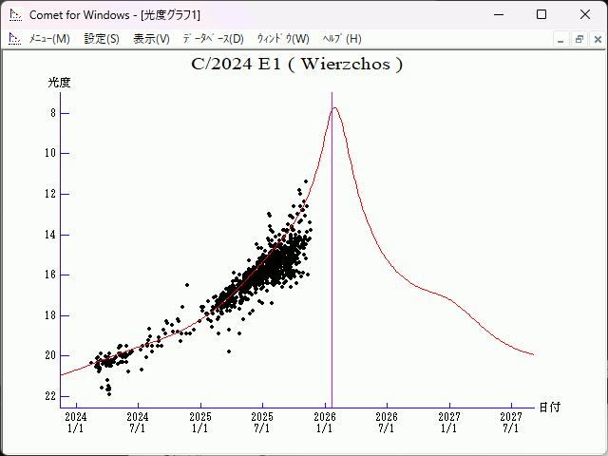Open the 設定(S) settings menu

click(102, 39)
